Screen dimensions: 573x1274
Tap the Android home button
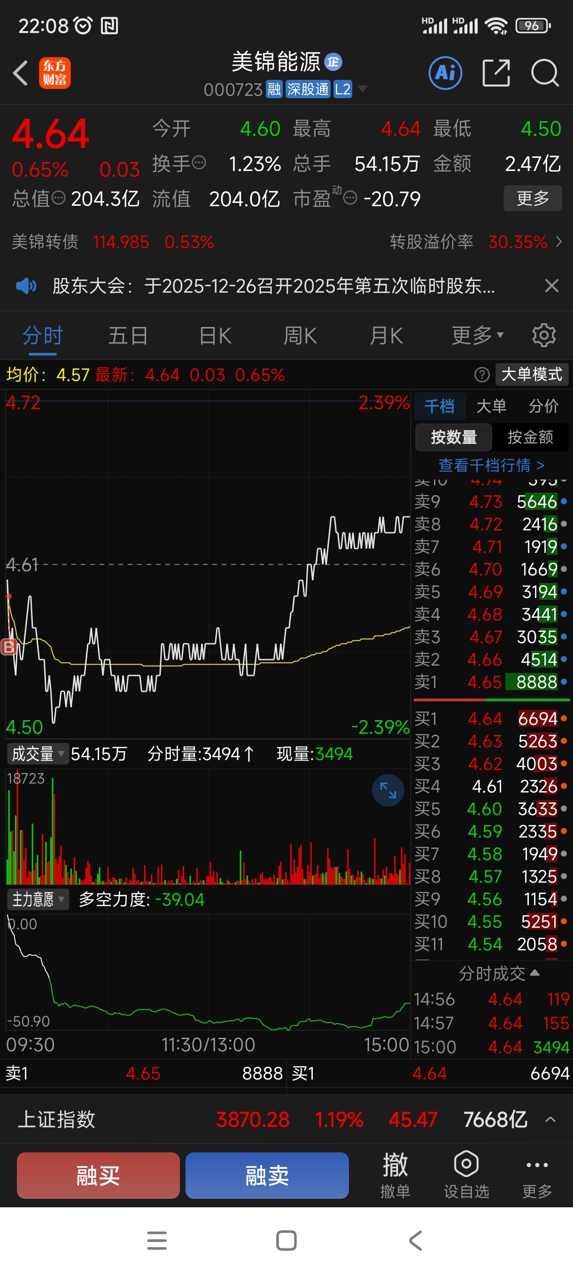click(x=286, y=1241)
